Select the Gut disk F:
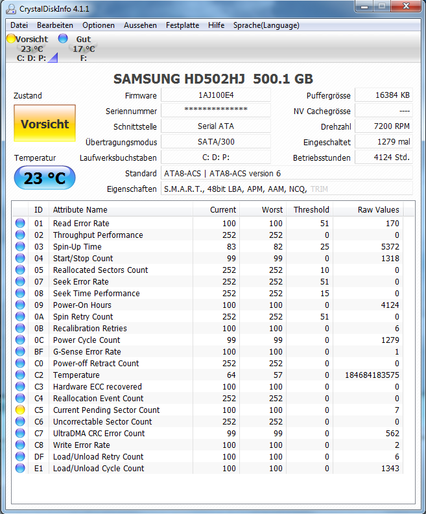The width and height of the screenshot is (426, 514). click(83, 48)
